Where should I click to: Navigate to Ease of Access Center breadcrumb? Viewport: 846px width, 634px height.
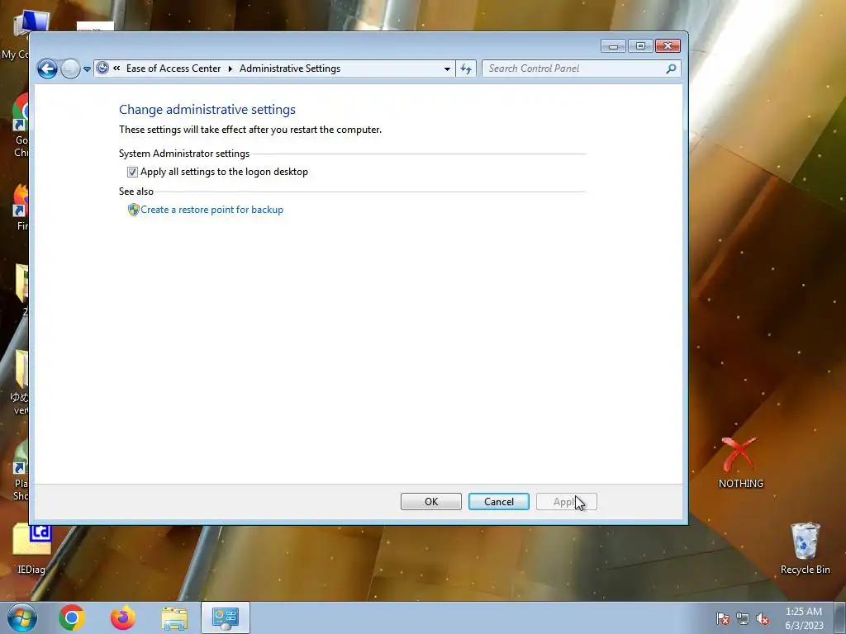tap(173, 69)
